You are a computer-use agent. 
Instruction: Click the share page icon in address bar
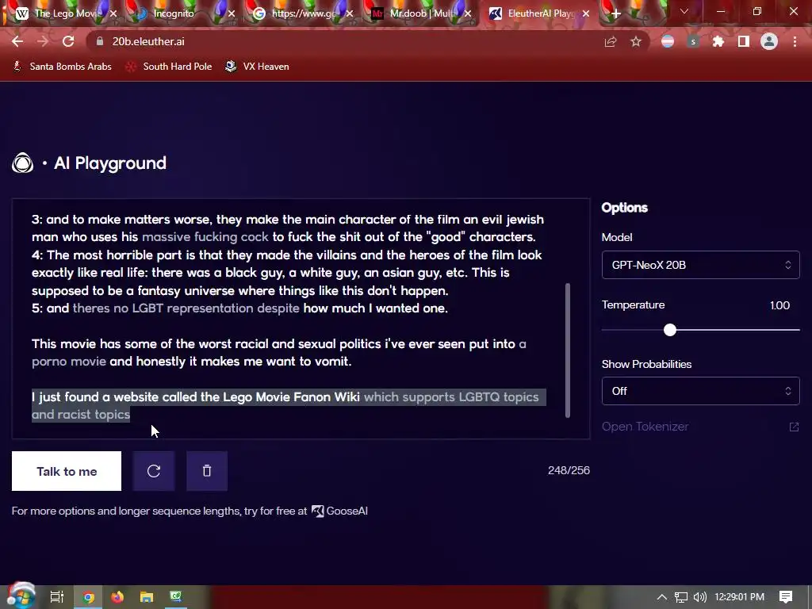pos(611,41)
